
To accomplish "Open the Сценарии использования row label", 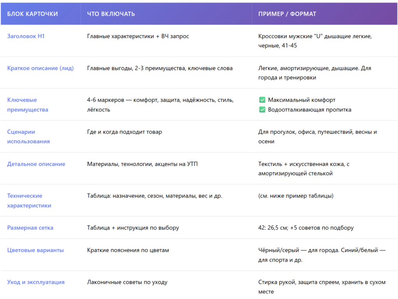I will (28, 137).
